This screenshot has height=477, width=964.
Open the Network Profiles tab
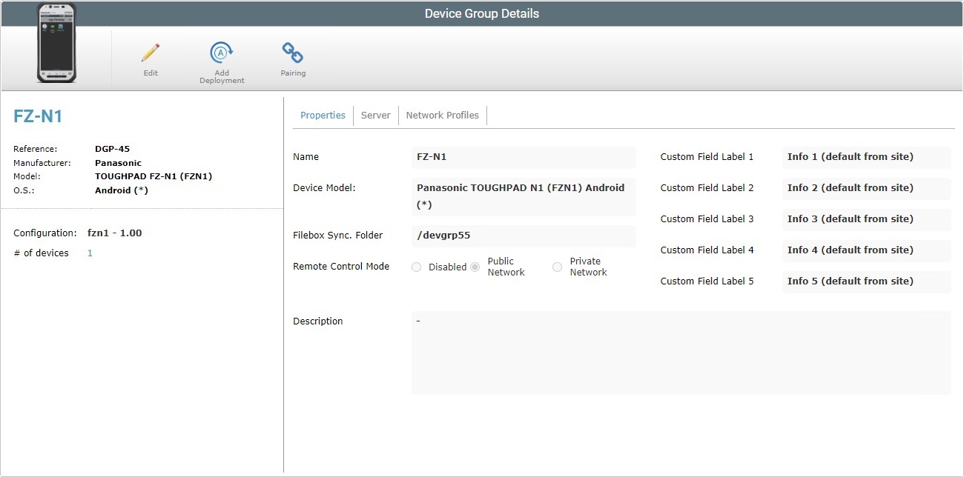[x=442, y=115]
